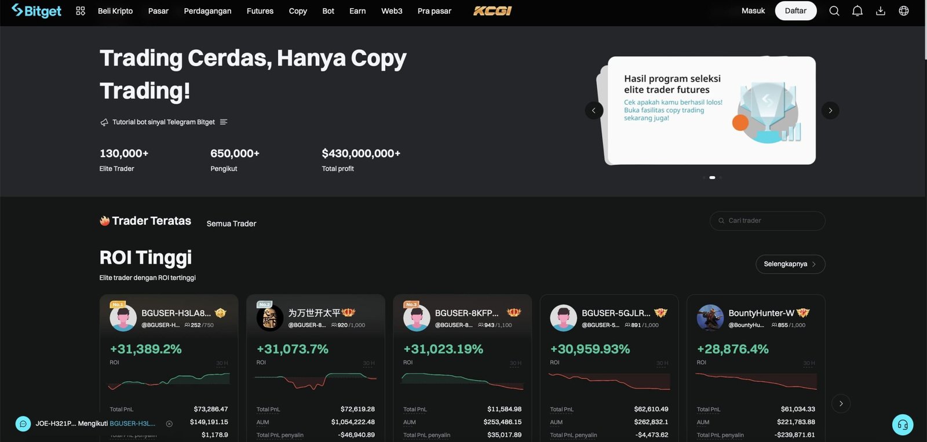Click the $430,000,000+ total profit figure
Screen dimensions: 927x442
pos(361,154)
